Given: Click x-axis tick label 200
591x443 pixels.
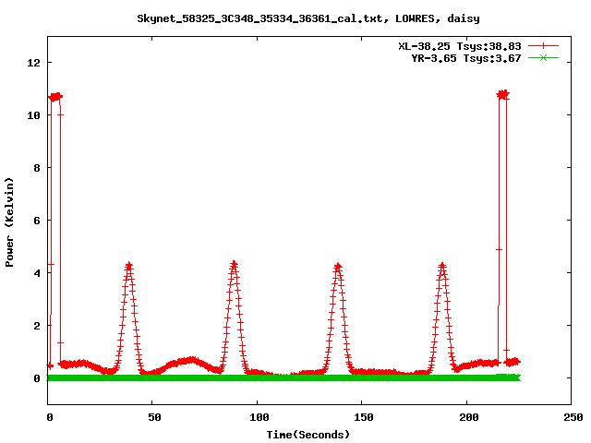Looking at the screenshot, I should [468, 417].
